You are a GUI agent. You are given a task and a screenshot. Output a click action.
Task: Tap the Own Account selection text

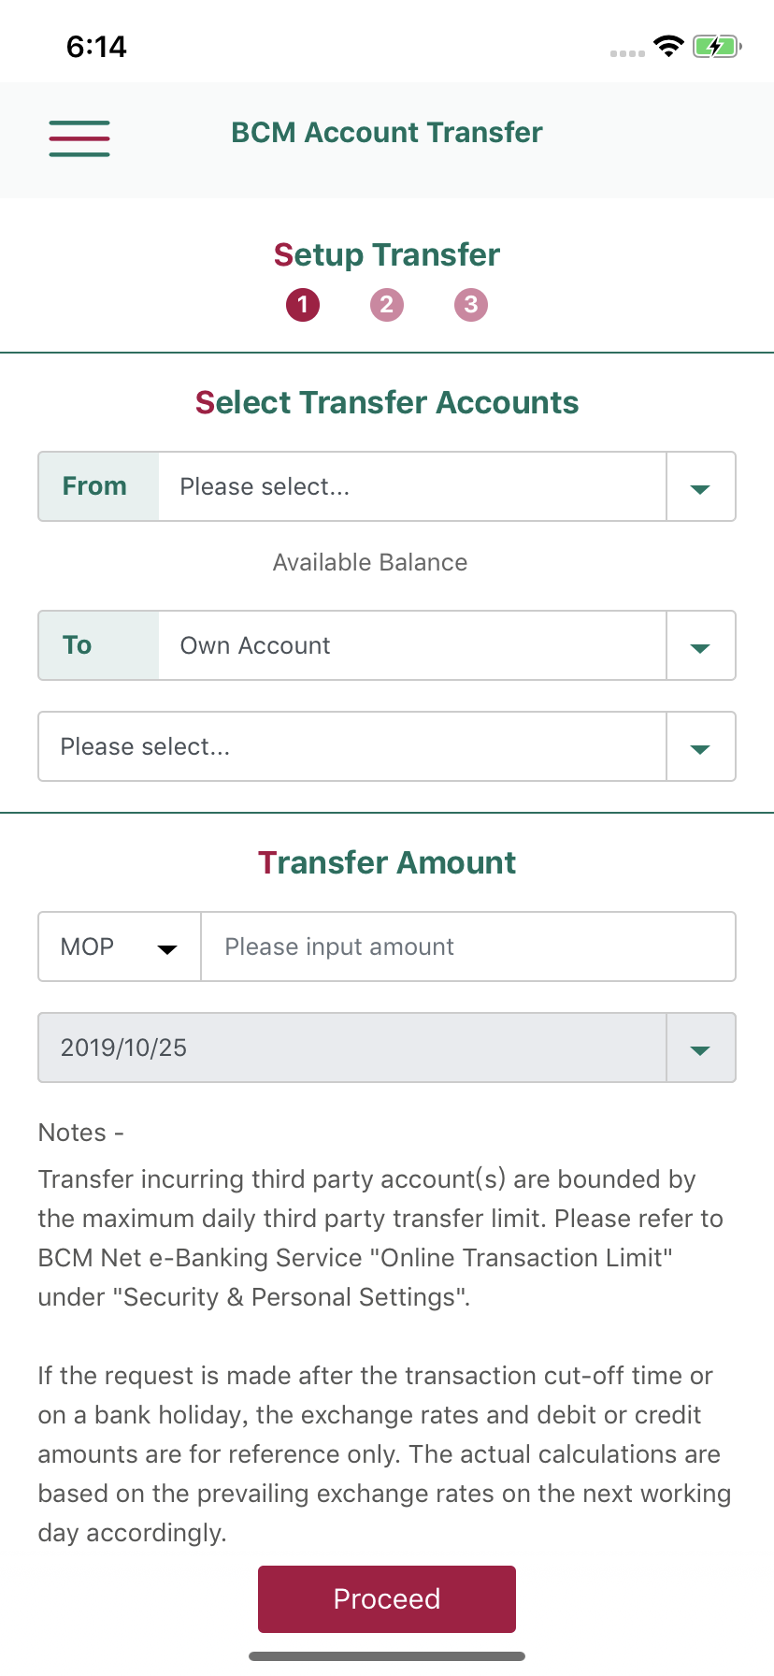(x=255, y=645)
